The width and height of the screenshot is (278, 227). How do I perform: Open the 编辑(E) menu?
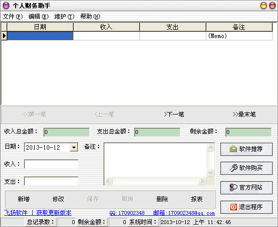click(39, 17)
